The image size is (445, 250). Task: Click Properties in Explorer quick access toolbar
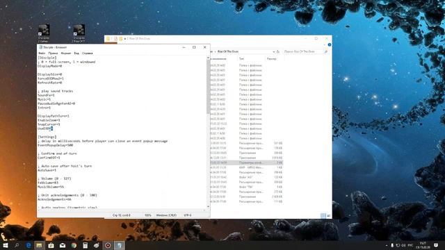(115, 39)
